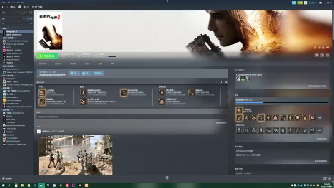Collapse the 2021年12月 group
The height and width of the screenshot is (188, 334).
(x=2, y=38)
